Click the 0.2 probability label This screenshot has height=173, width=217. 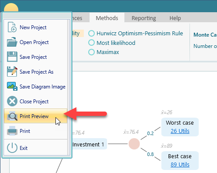150,133
